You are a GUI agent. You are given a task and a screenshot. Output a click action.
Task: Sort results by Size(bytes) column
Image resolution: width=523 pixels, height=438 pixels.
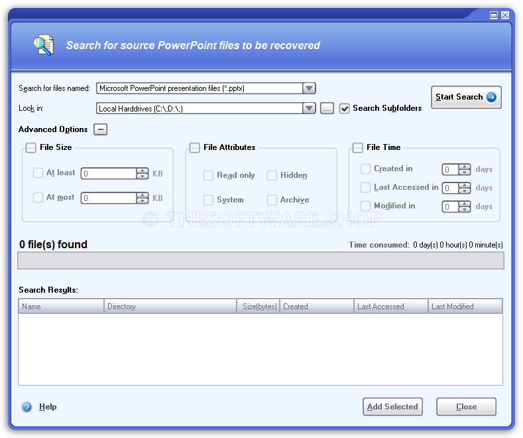click(x=258, y=307)
